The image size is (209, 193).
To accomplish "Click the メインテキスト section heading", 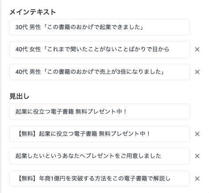I will click(33, 12).
